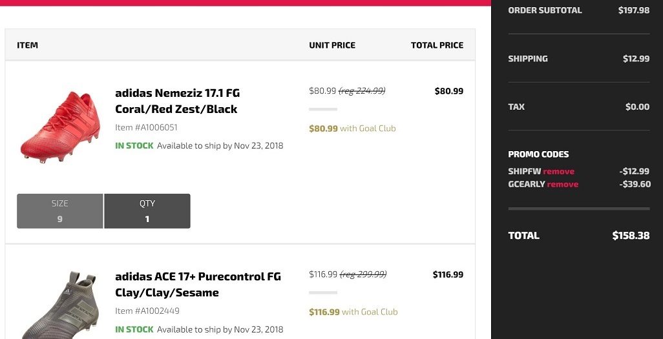Click the Nemeziz IN STOCK status label
663x339 pixels.
coord(134,146)
